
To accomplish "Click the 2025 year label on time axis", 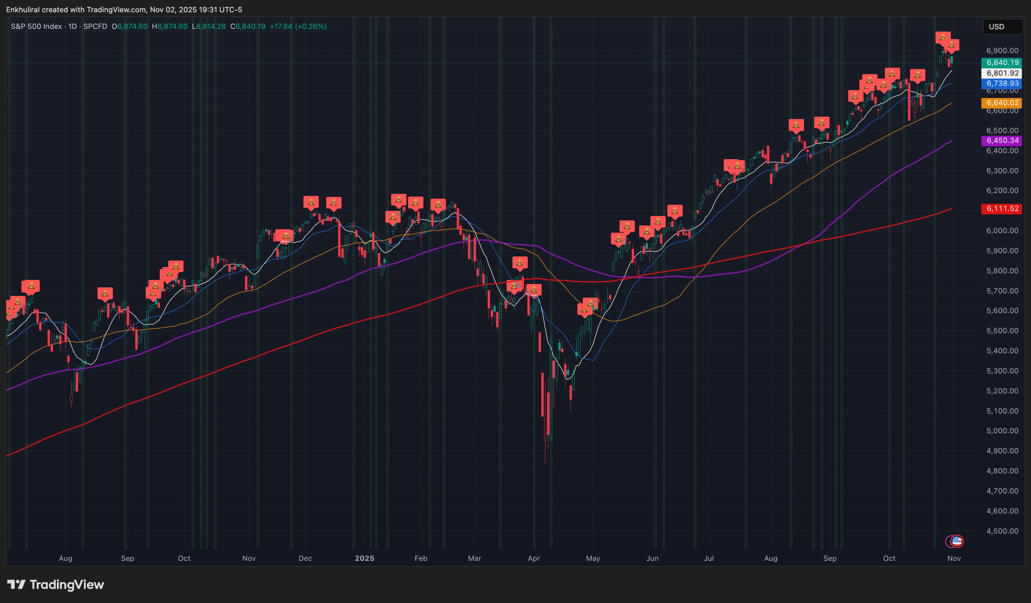I will tap(364, 558).
